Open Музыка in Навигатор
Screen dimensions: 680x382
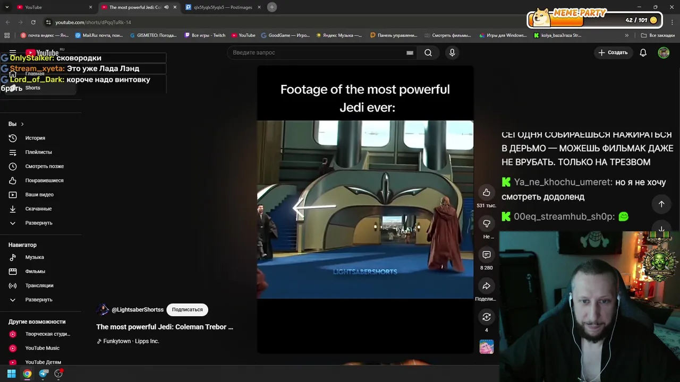(40, 257)
